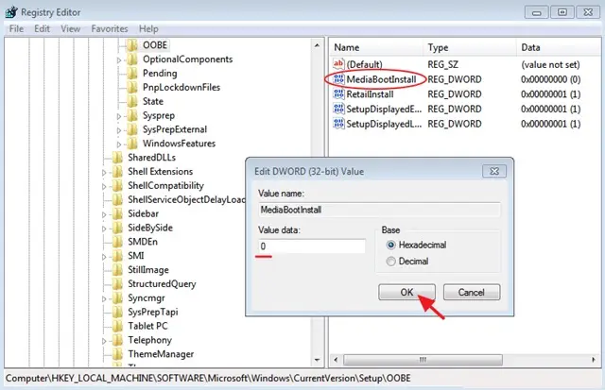Click the Pending folder icon
Screen dimensions: 605x390
point(132,74)
